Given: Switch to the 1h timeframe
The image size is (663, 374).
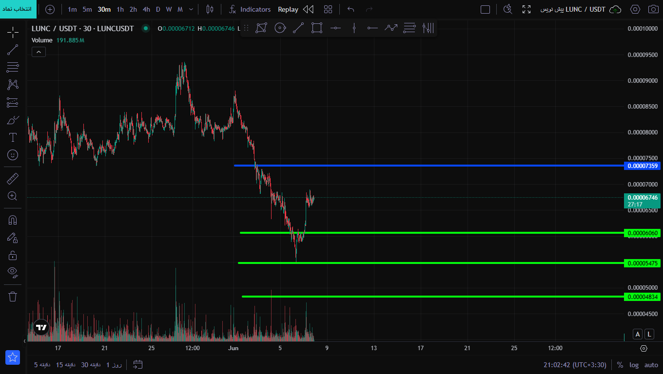Looking at the screenshot, I should coord(120,9).
